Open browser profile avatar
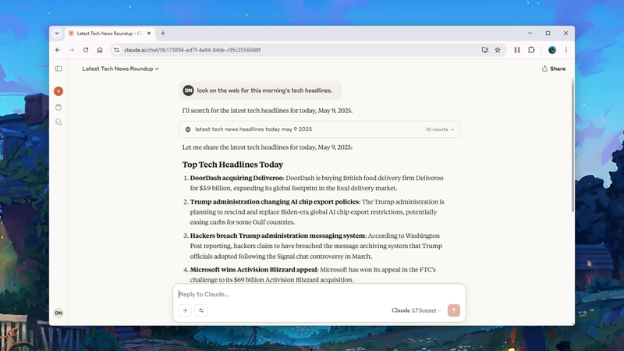Image resolution: width=624 pixels, height=351 pixels. (x=552, y=50)
